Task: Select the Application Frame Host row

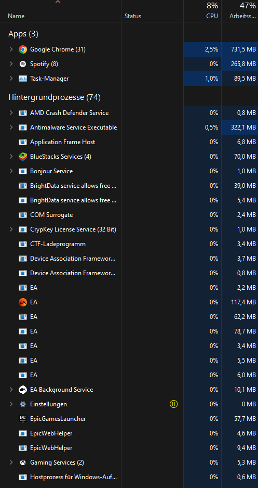Action: (129, 142)
